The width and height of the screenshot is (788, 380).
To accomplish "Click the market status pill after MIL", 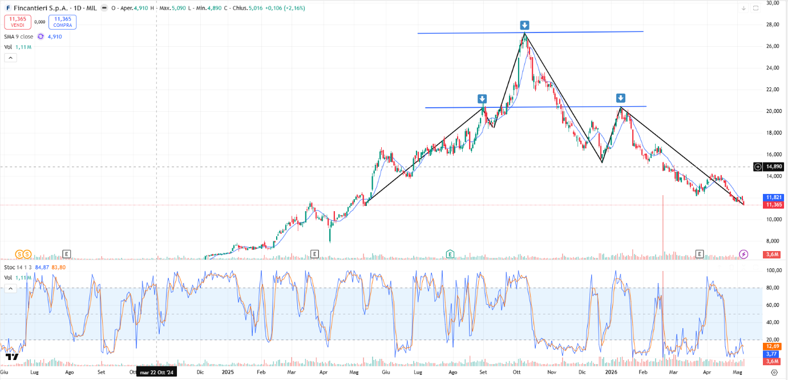I will (x=104, y=9).
